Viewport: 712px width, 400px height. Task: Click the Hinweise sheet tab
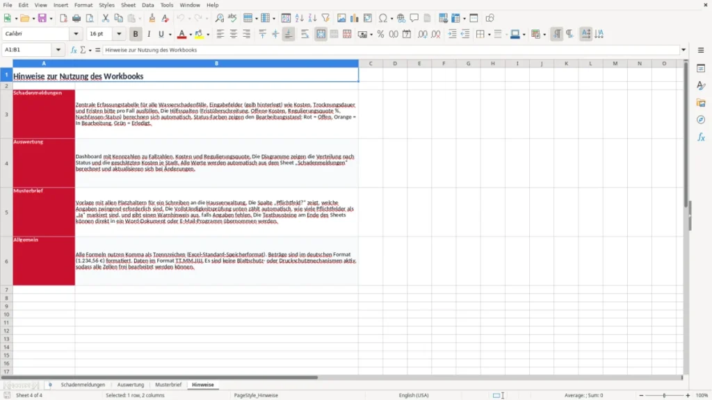click(202, 385)
